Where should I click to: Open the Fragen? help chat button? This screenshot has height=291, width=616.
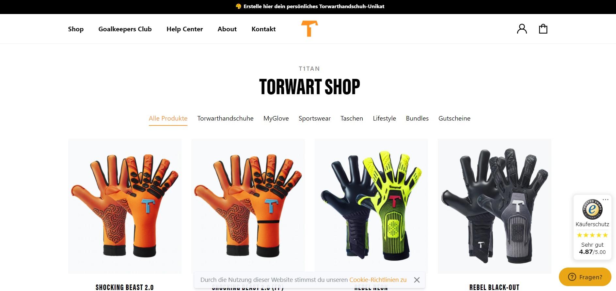tap(585, 277)
